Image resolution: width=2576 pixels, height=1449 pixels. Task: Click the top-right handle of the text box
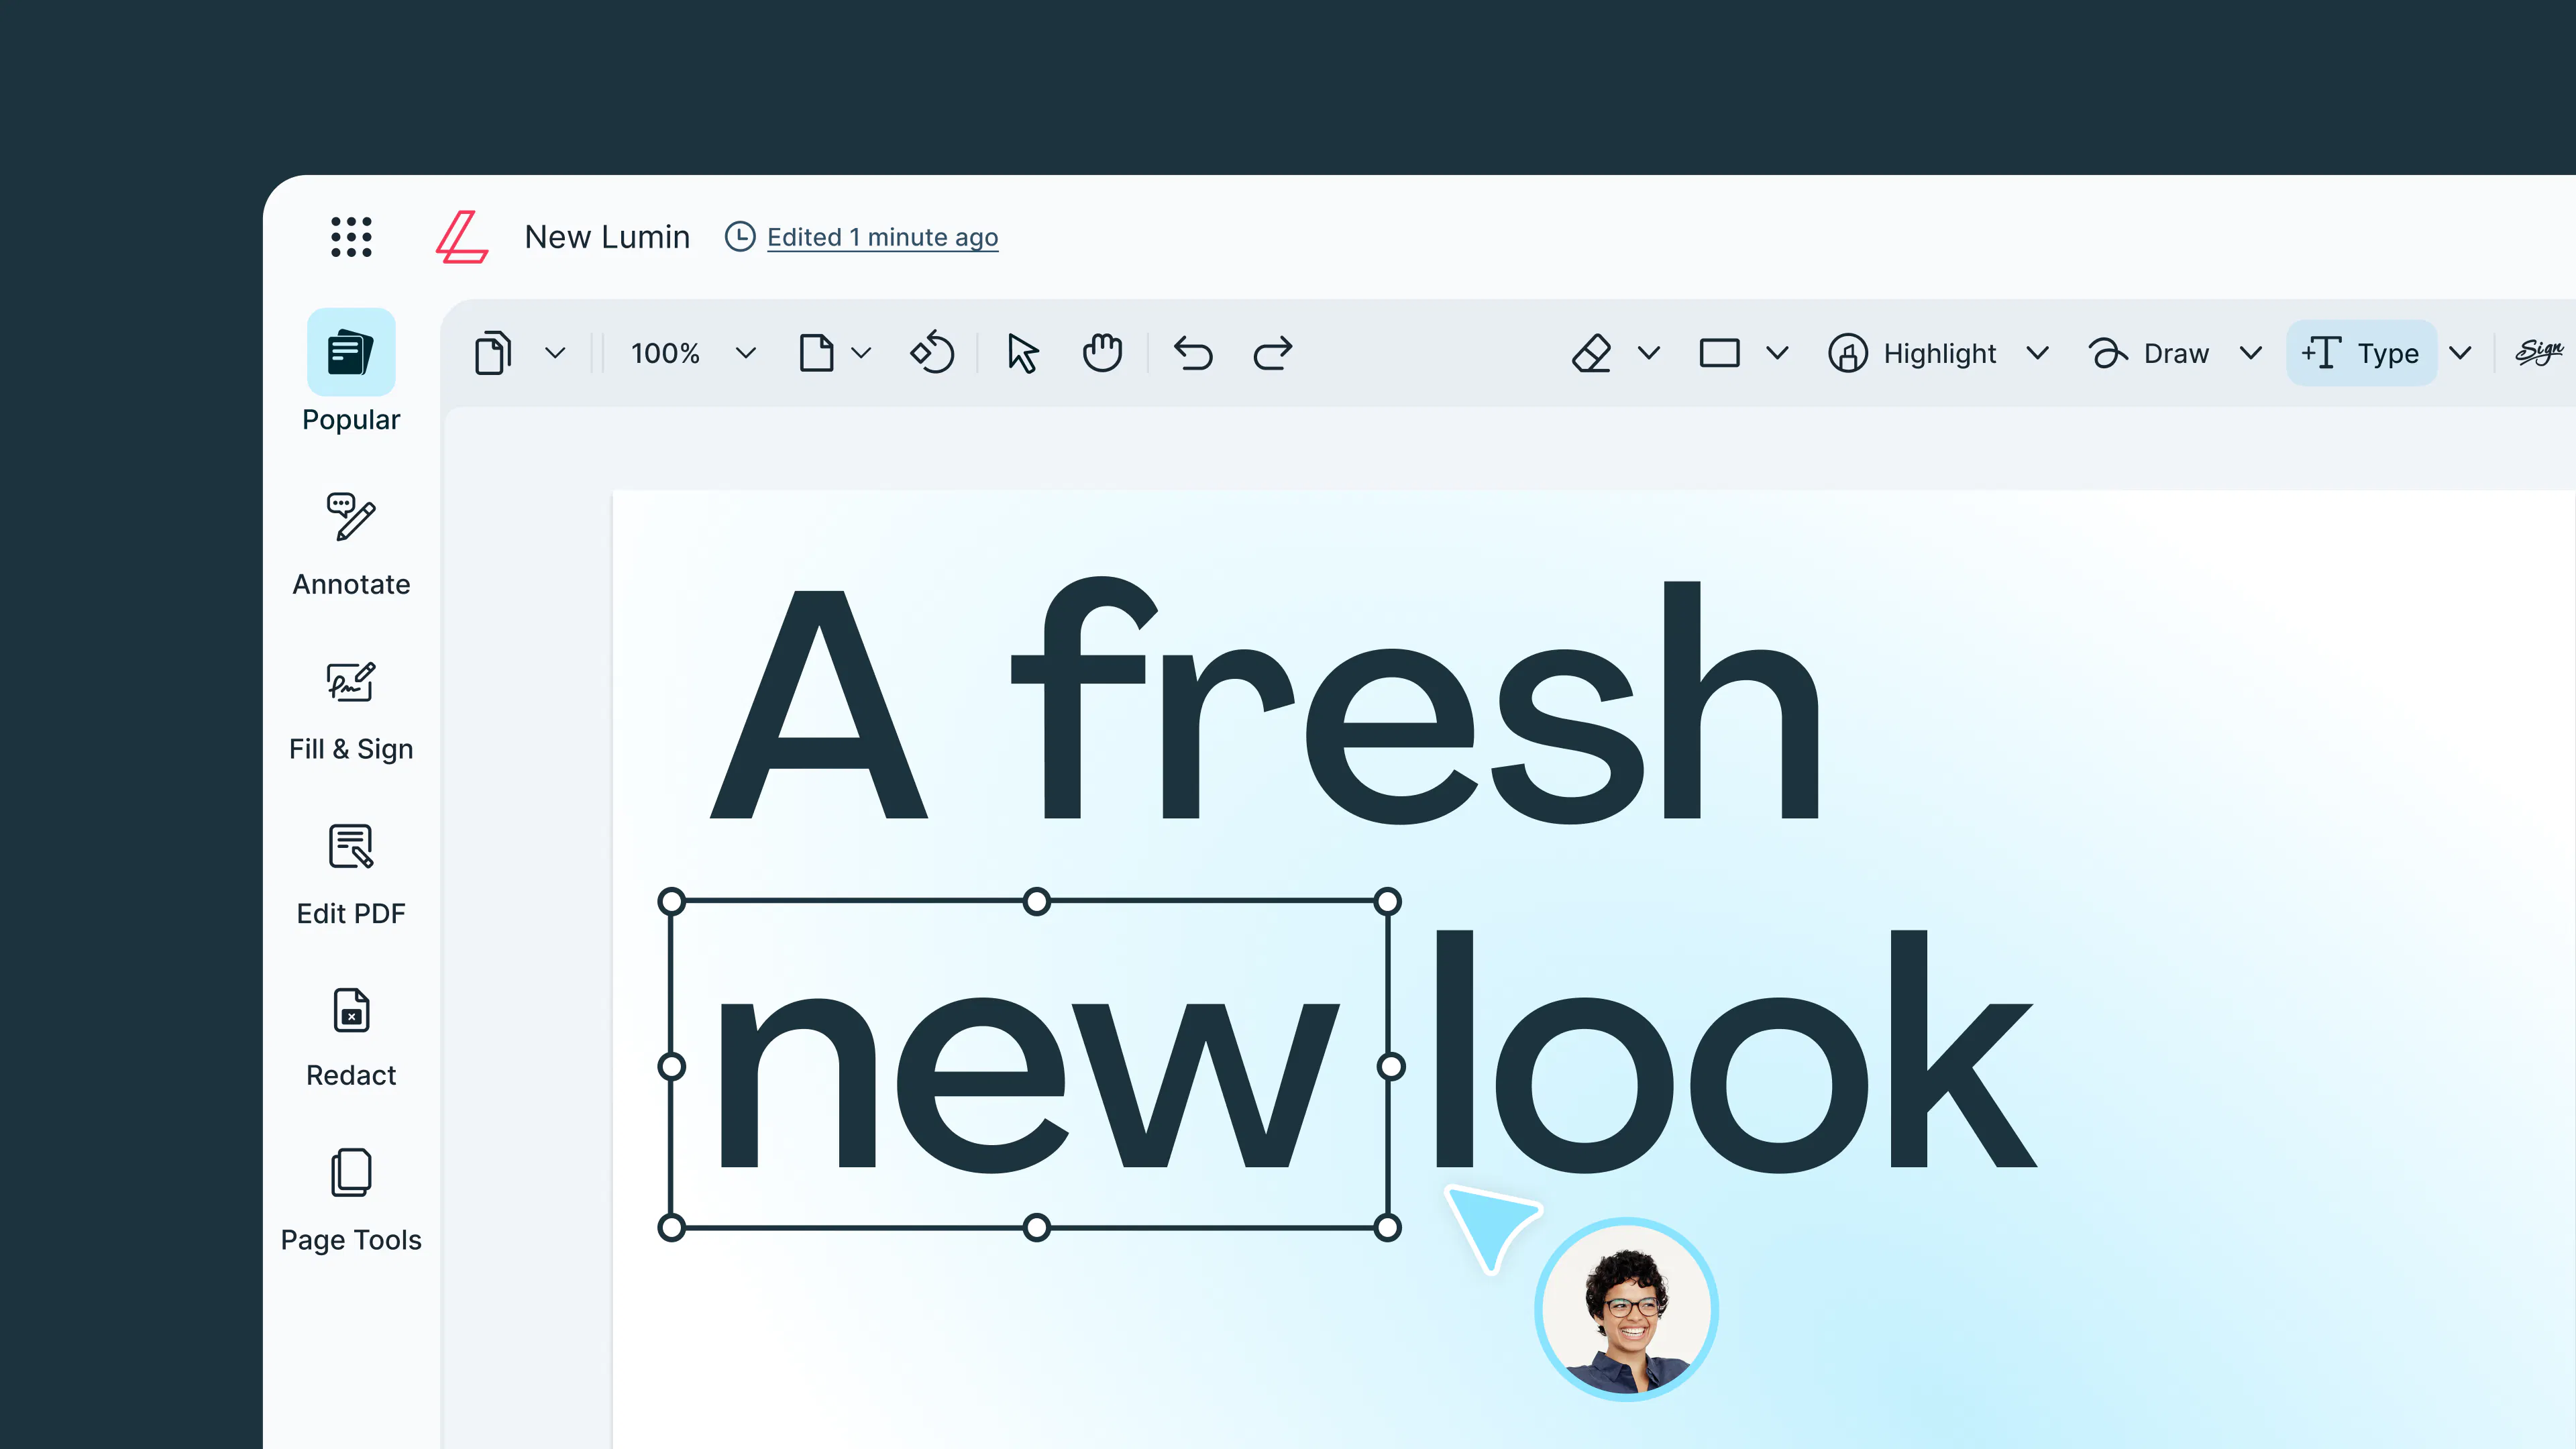(x=1388, y=902)
